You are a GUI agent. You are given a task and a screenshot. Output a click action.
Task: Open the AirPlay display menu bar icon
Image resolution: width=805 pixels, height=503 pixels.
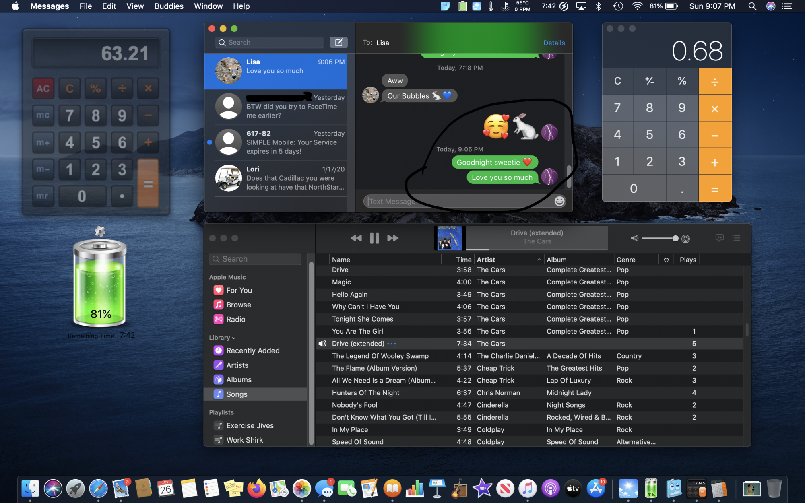point(581,6)
